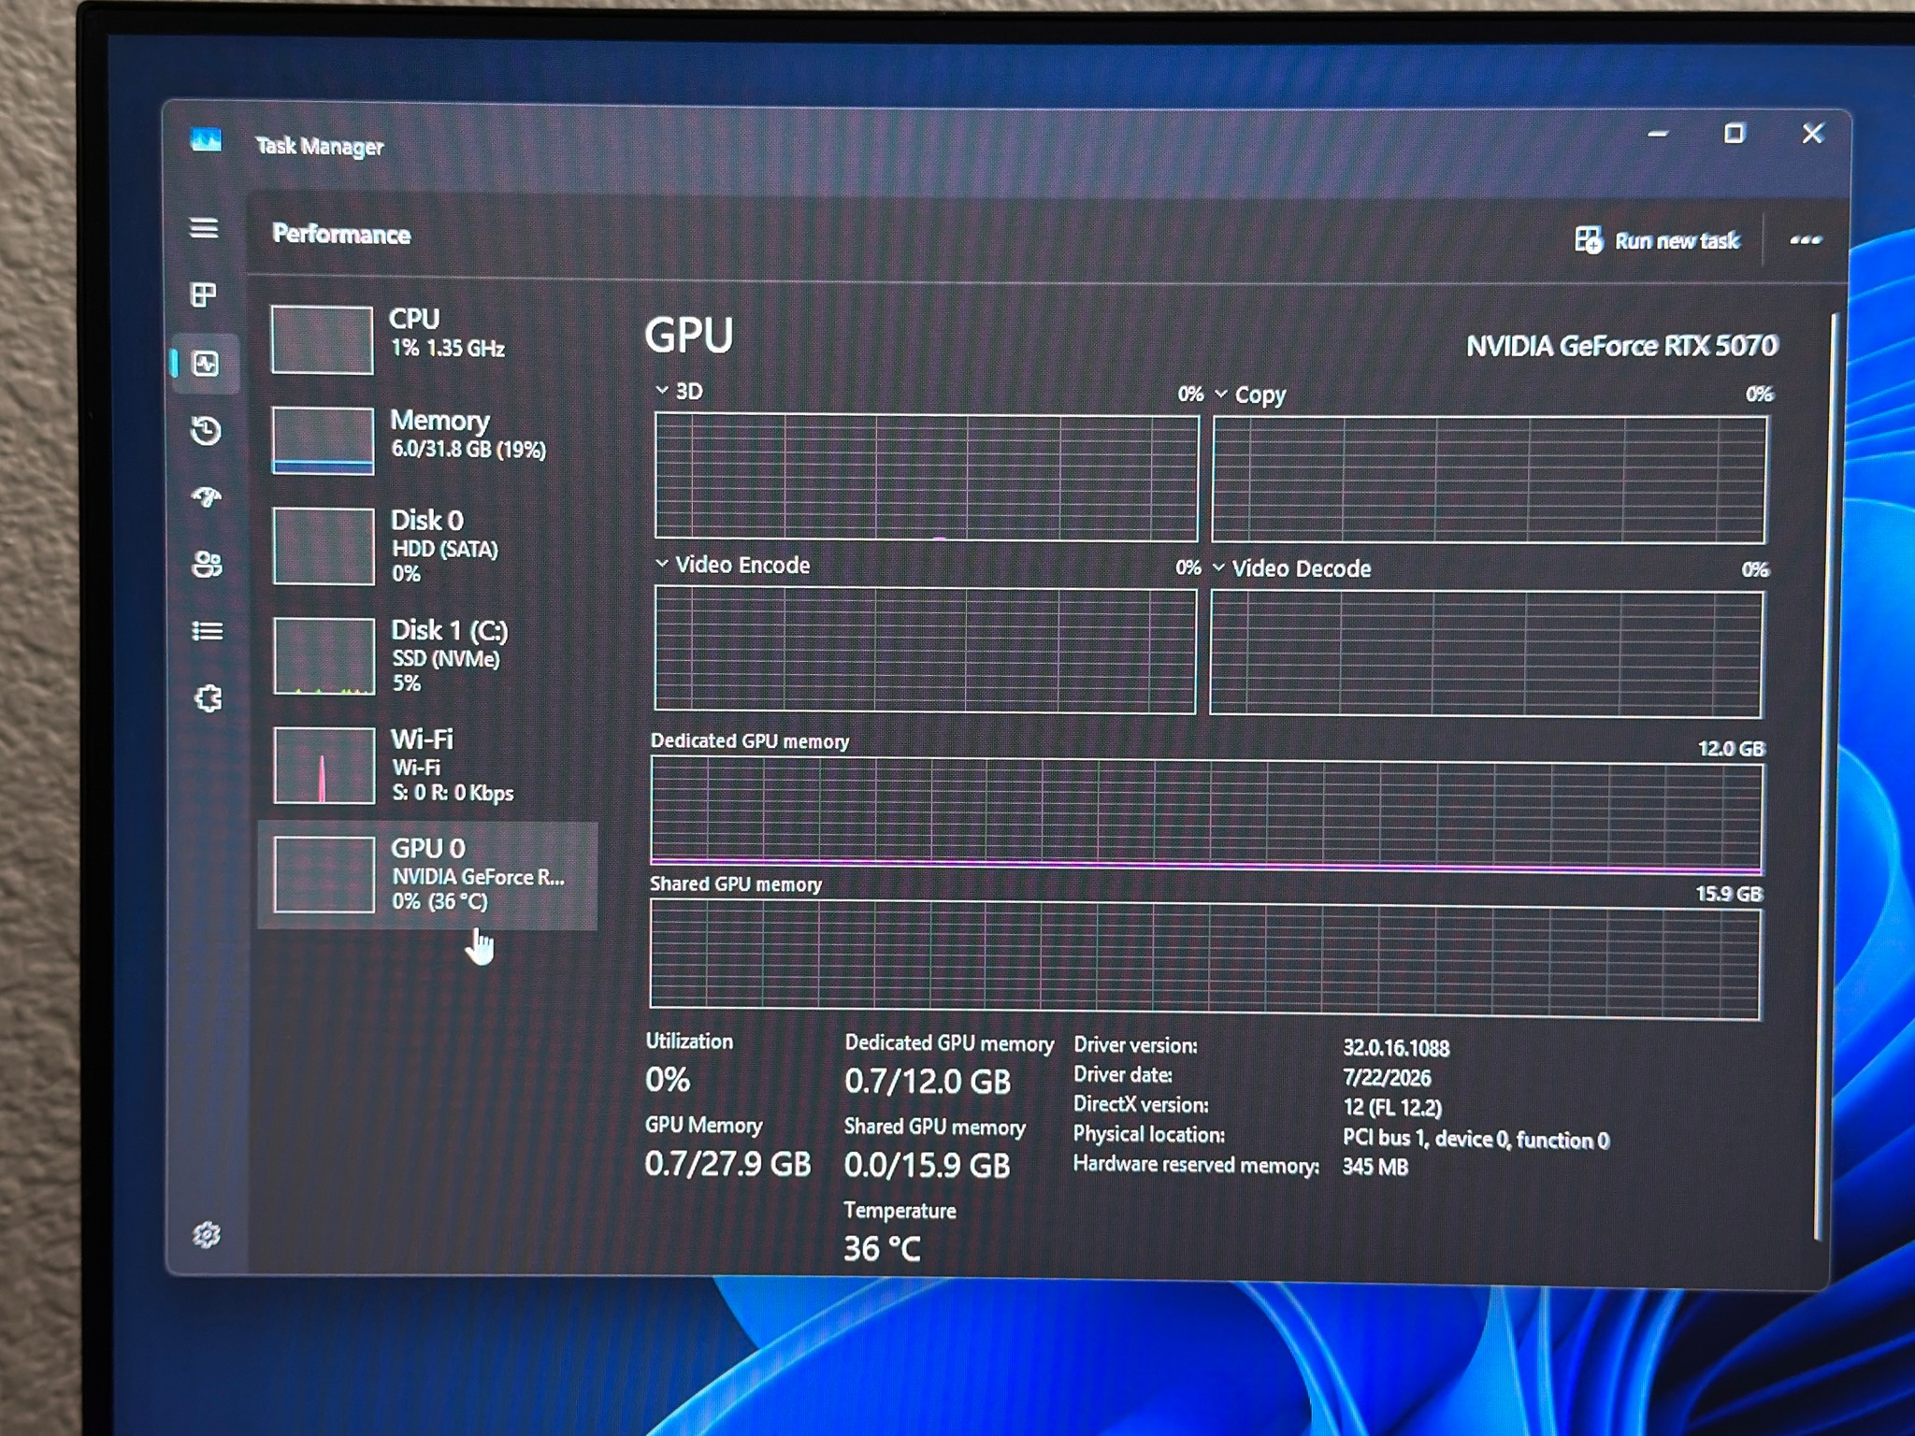
Task: Open the Users page icon
Action: pyautogui.click(x=207, y=564)
